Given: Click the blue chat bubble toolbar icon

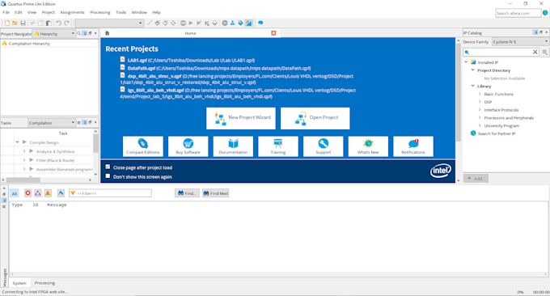Looking at the screenshot, I should pyautogui.click(x=260, y=23).
